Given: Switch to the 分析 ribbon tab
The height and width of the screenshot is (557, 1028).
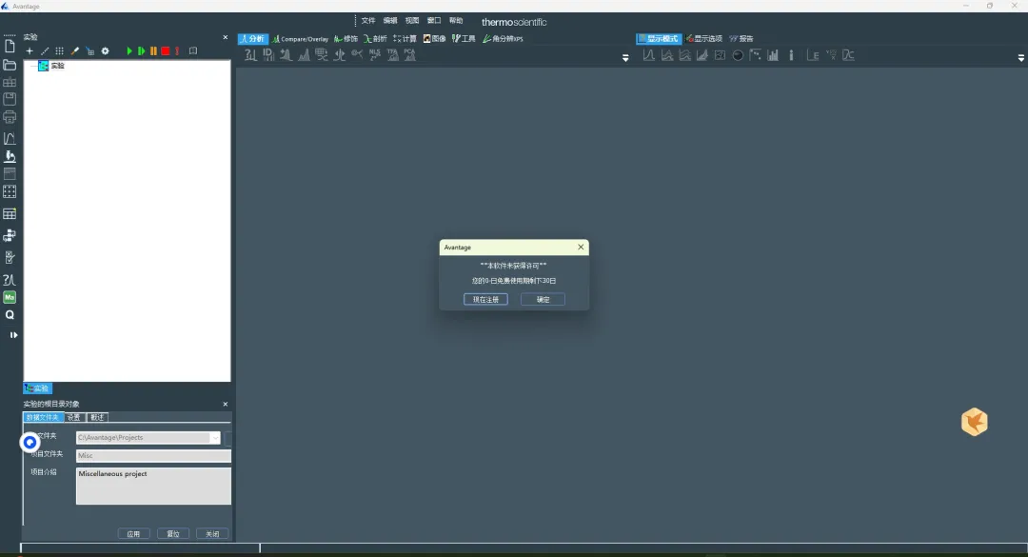Looking at the screenshot, I should 252,39.
